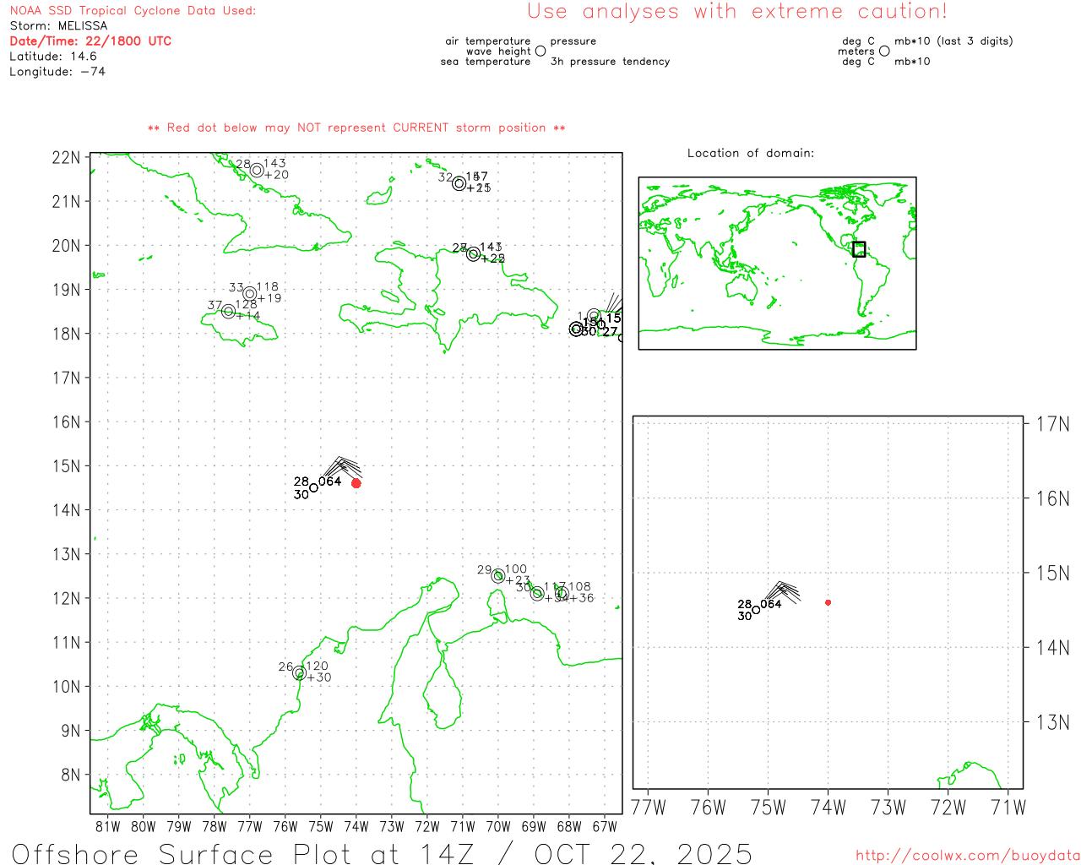Click the '76W' label under inset map
The height and width of the screenshot is (865, 1081).
tap(709, 808)
